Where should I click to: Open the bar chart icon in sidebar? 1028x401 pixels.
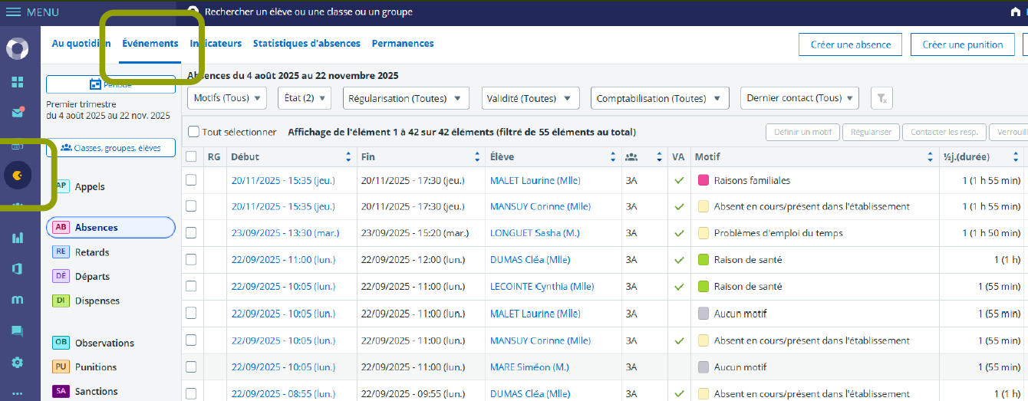17,238
